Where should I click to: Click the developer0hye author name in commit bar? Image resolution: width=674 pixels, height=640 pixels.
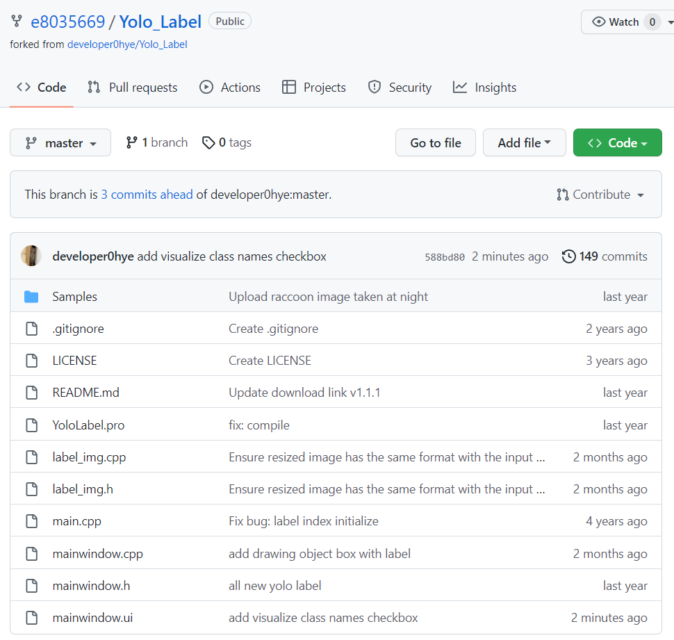[93, 256]
